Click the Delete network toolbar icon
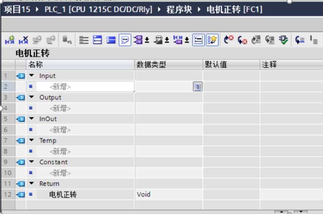 (x=23, y=40)
